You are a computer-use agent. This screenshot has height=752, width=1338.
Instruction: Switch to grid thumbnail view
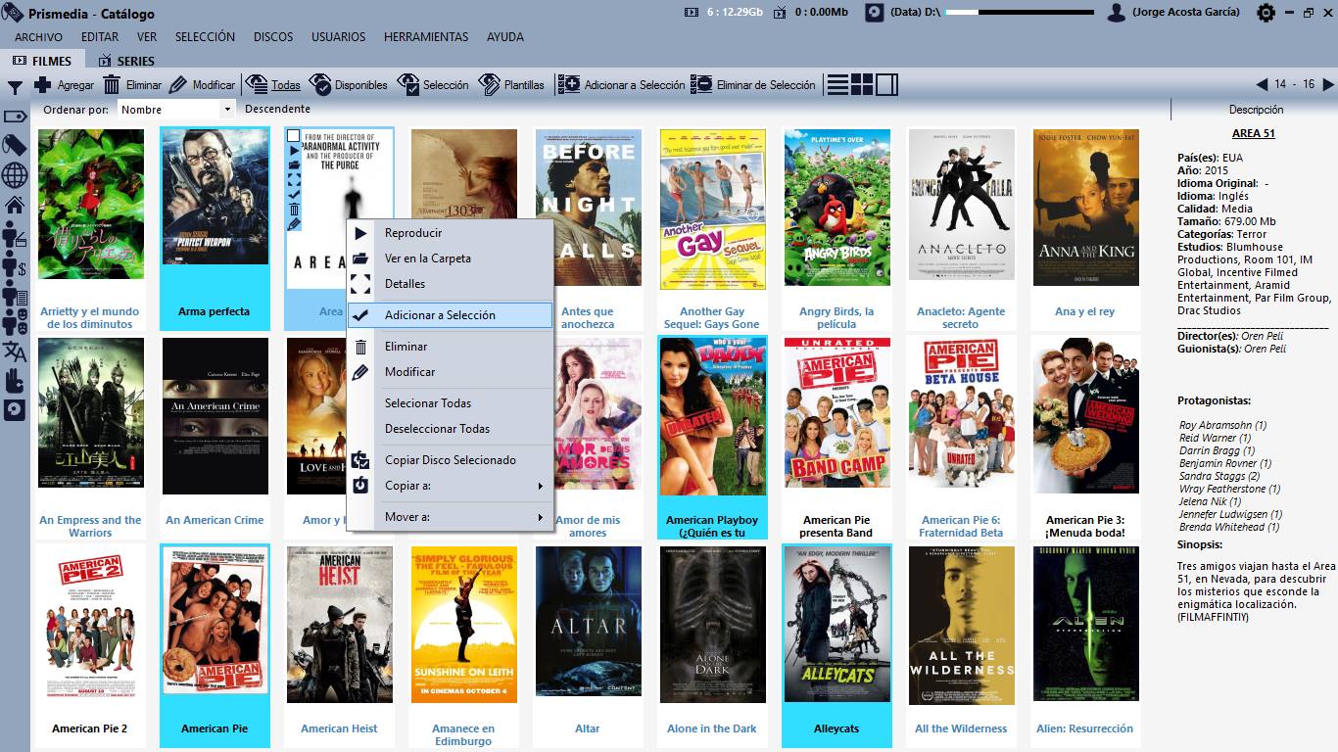[862, 85]
